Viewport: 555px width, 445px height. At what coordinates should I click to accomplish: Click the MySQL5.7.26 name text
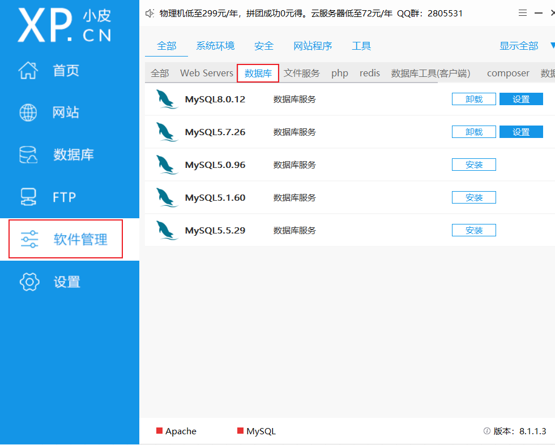(x=215, y=132)
